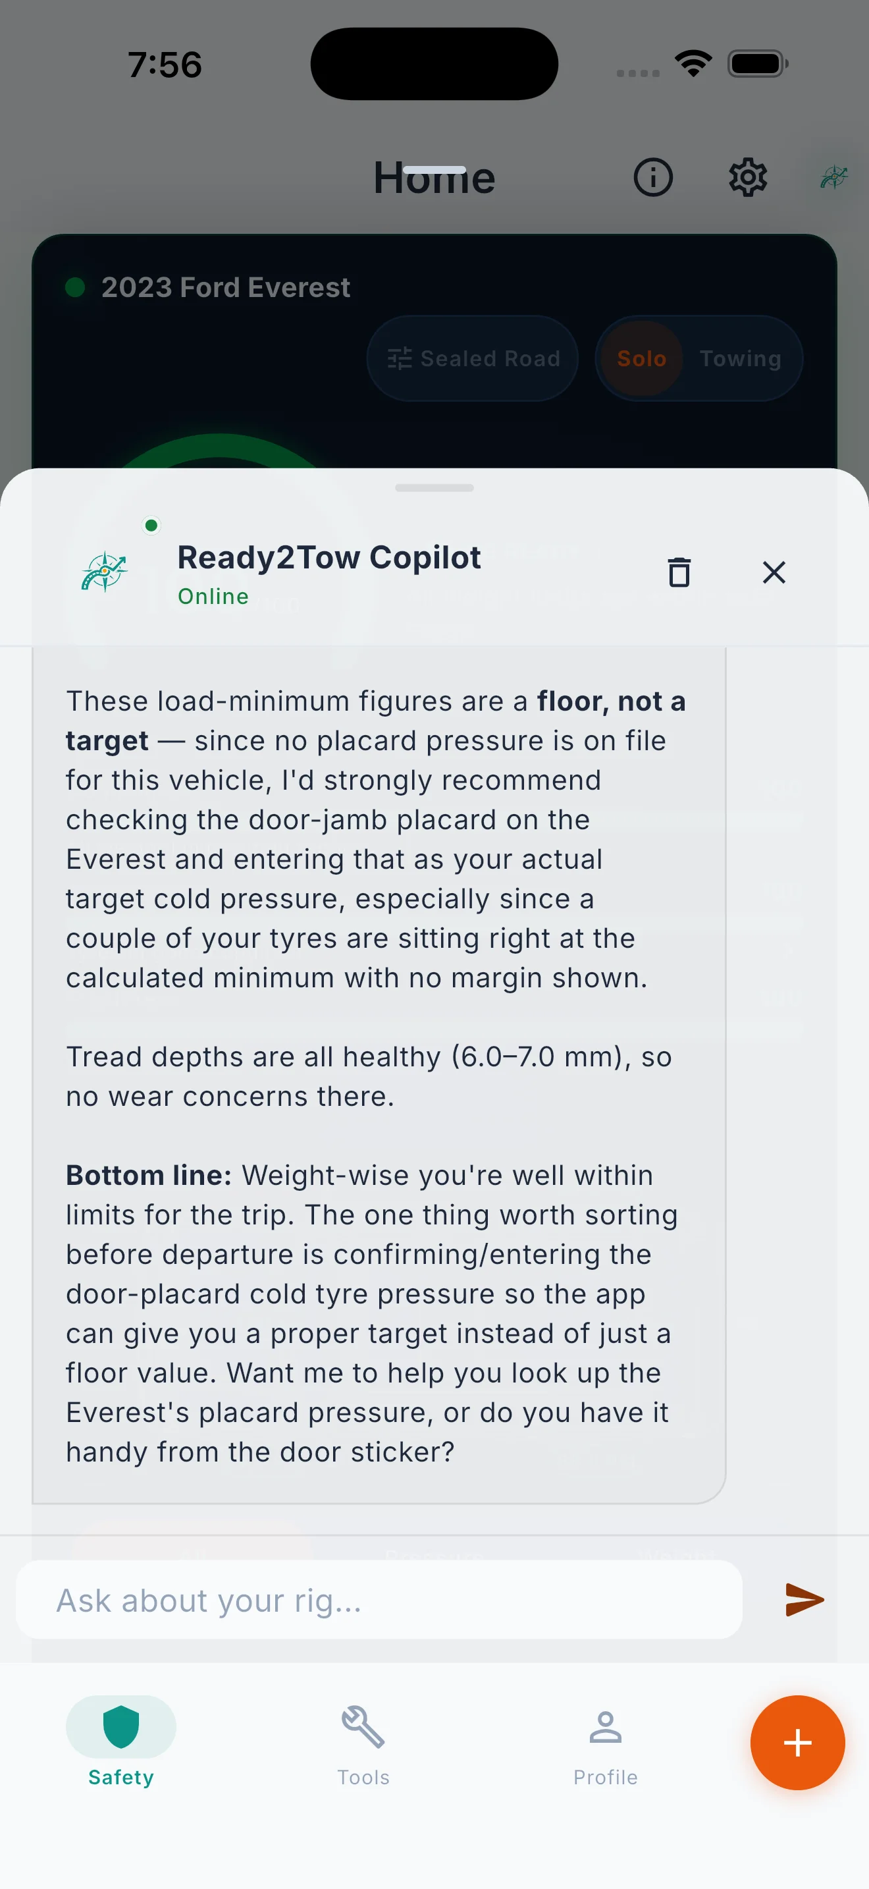Send message with the arrow icon
Screen dimensions: 869x1889
point(804,1599)
